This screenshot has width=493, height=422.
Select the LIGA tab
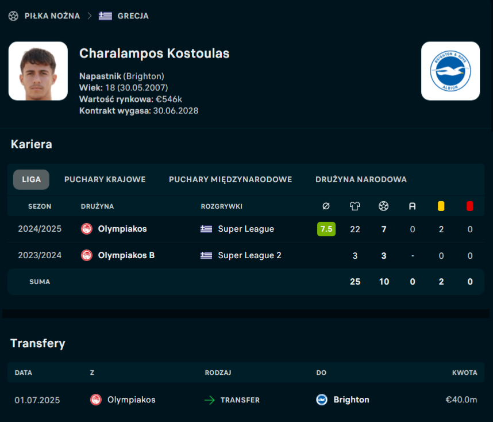tap(32, 179)
